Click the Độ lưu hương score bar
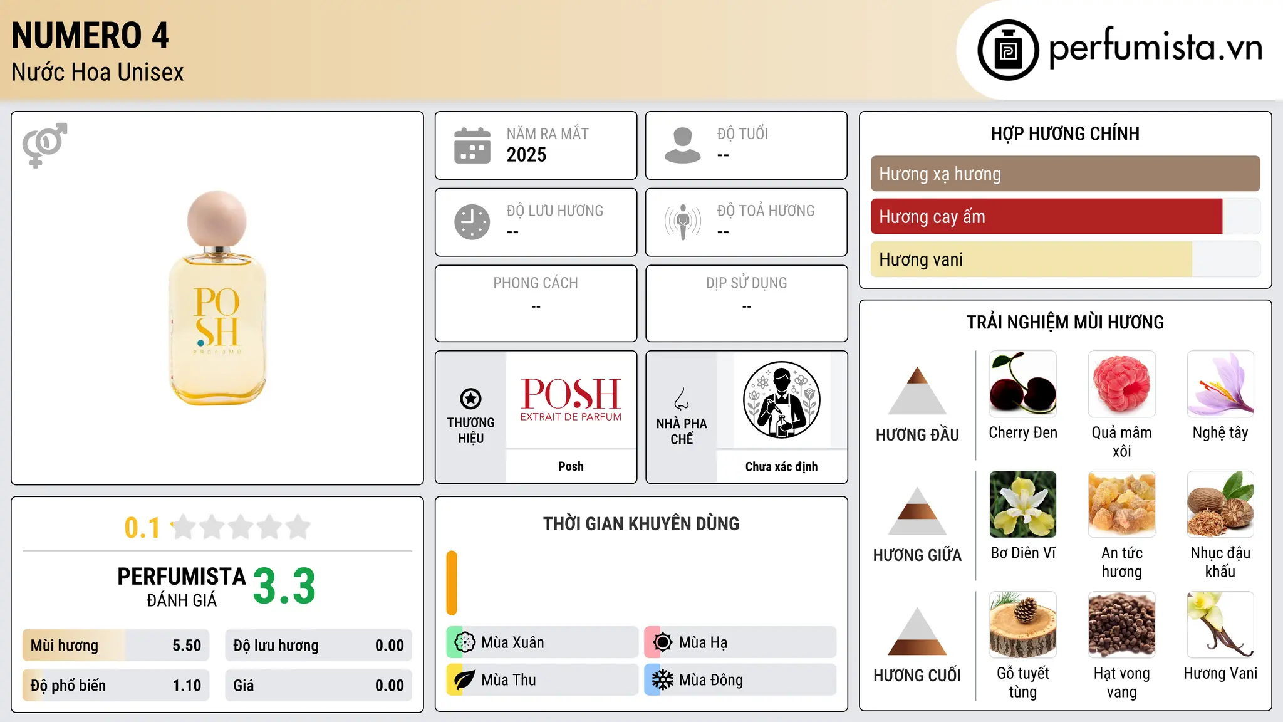This screenshot has width=1283, height=722. (x=319, y=646)
